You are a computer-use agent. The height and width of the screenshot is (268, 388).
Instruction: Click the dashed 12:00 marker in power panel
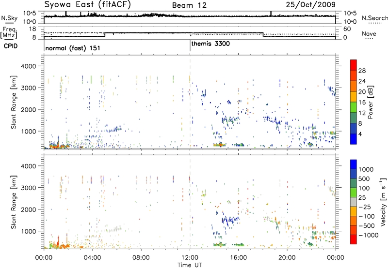190,102
